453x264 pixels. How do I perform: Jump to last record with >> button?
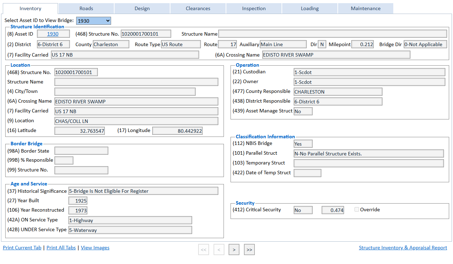click(x=249, y=250)
